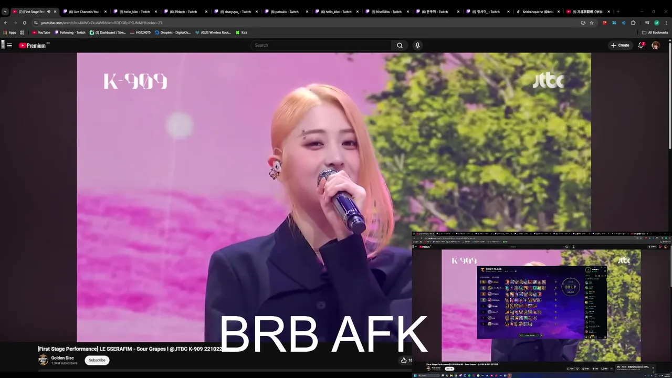Open the Following - Twitch bookmark
Screen dimensions: 672x378
(70, 33)
